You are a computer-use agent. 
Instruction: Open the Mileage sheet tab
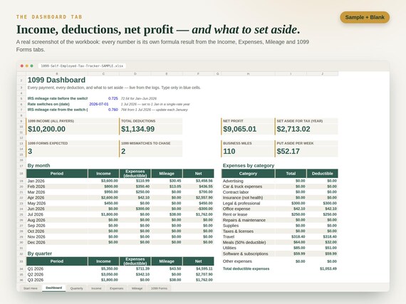coord(137,288)
